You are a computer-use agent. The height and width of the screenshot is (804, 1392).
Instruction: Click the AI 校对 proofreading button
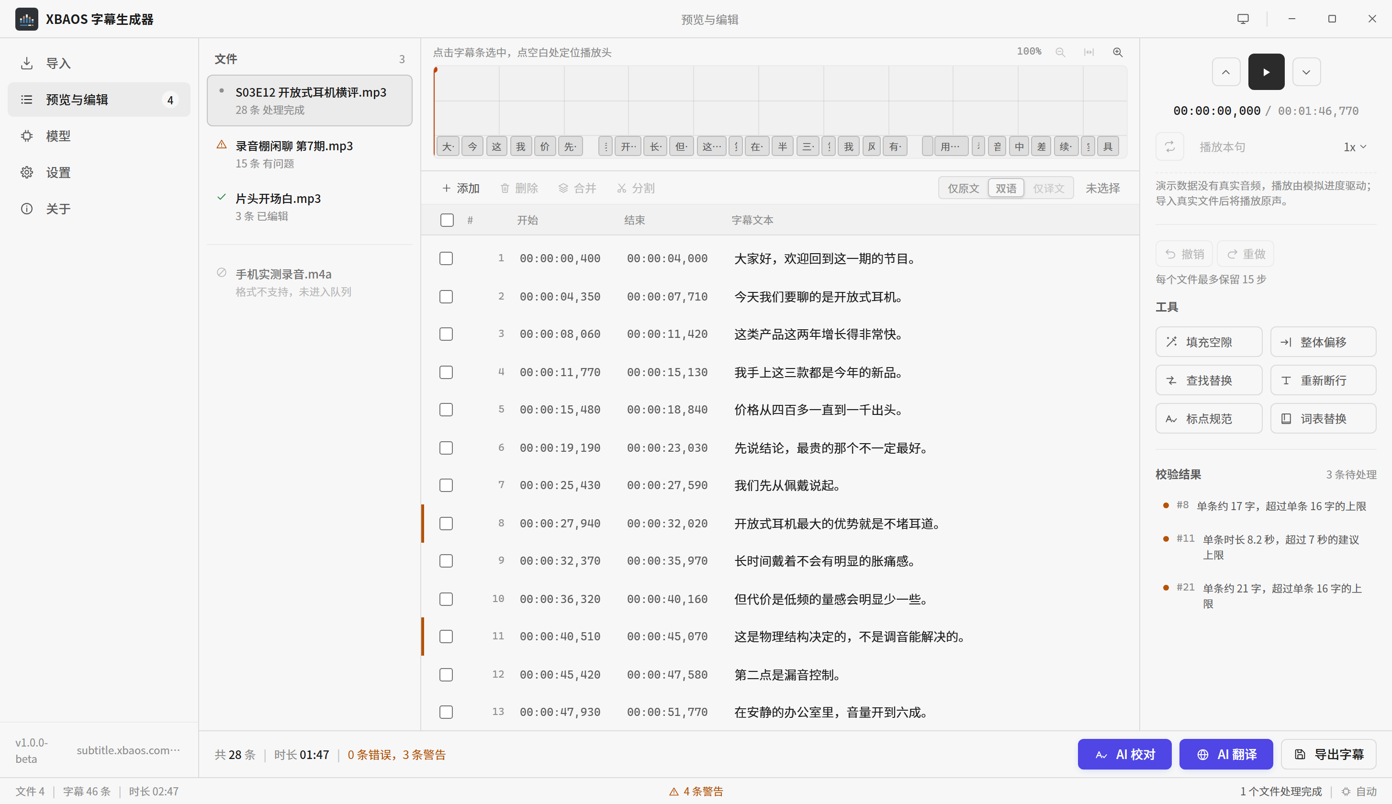(1124, 754)
